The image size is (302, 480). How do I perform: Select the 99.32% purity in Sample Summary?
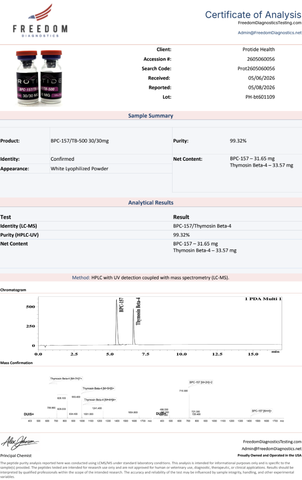[238, 141]
